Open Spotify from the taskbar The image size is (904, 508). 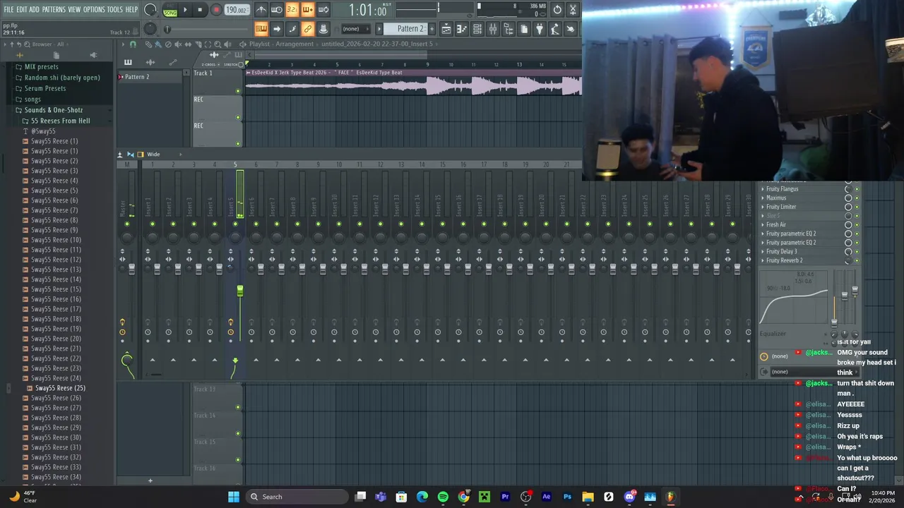(443, 497)
